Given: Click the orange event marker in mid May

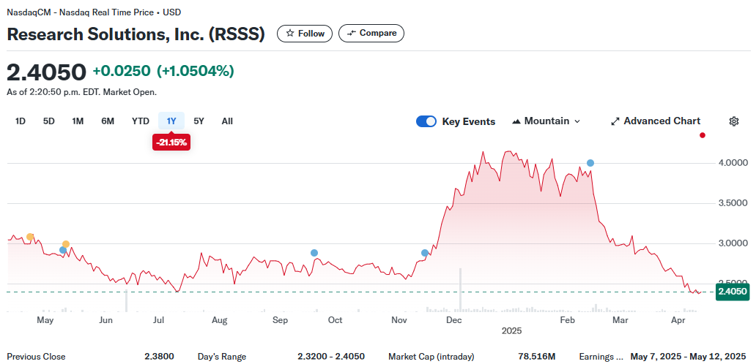Looking at the screenshot, I should [66, 244].
